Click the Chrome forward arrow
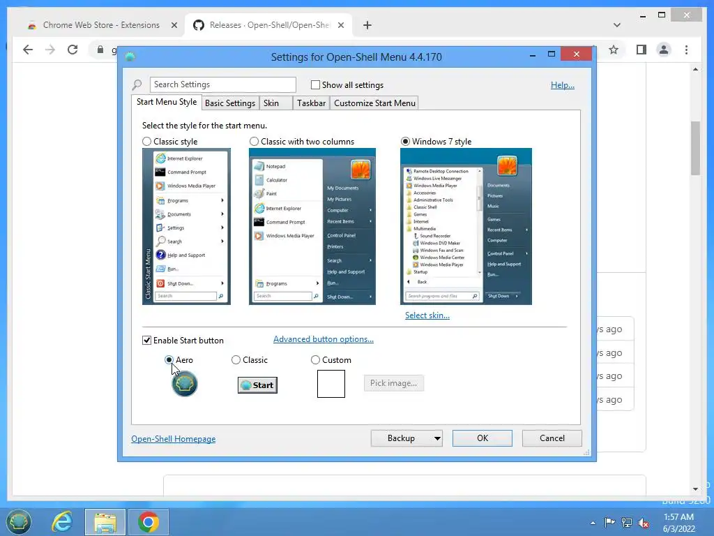Screen dimensions: 714x536 pos(50,50)
